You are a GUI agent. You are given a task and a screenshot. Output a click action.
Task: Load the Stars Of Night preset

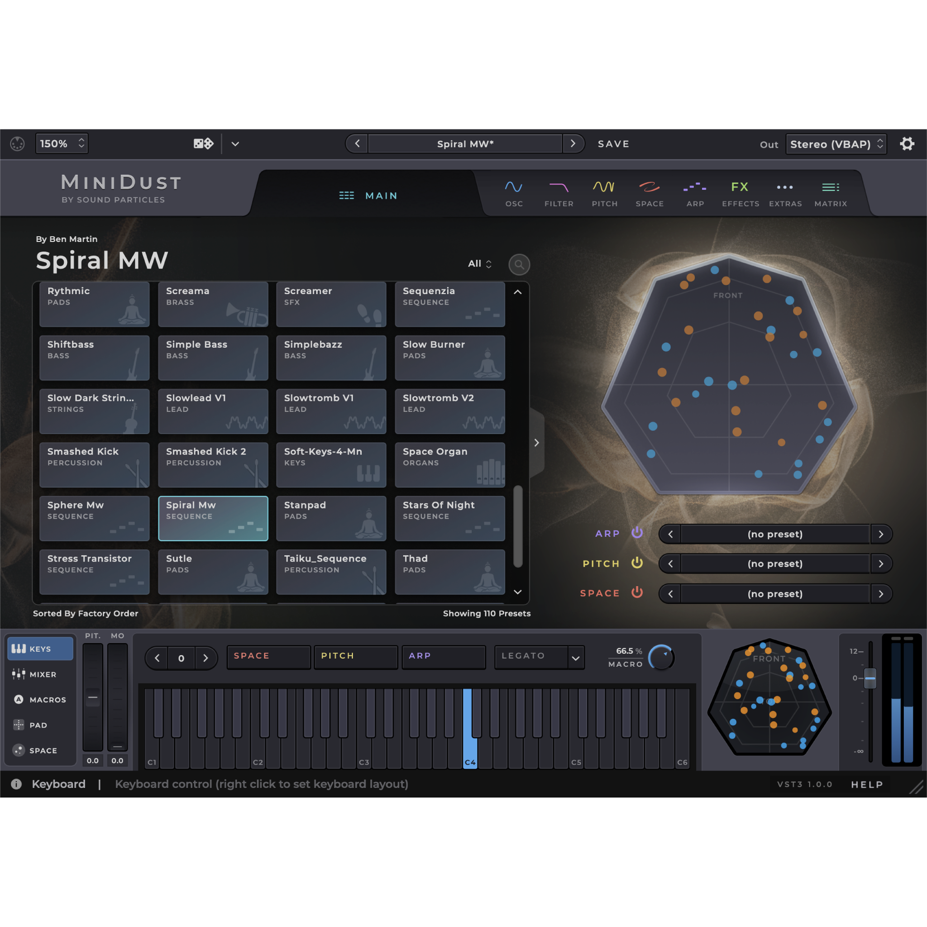[450, 519]
